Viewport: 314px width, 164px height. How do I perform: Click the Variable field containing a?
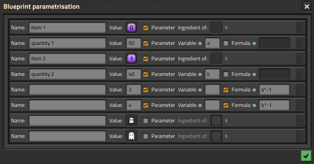(212, 43)
